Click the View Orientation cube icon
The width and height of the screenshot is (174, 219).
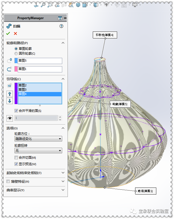[x=78, y=5]
